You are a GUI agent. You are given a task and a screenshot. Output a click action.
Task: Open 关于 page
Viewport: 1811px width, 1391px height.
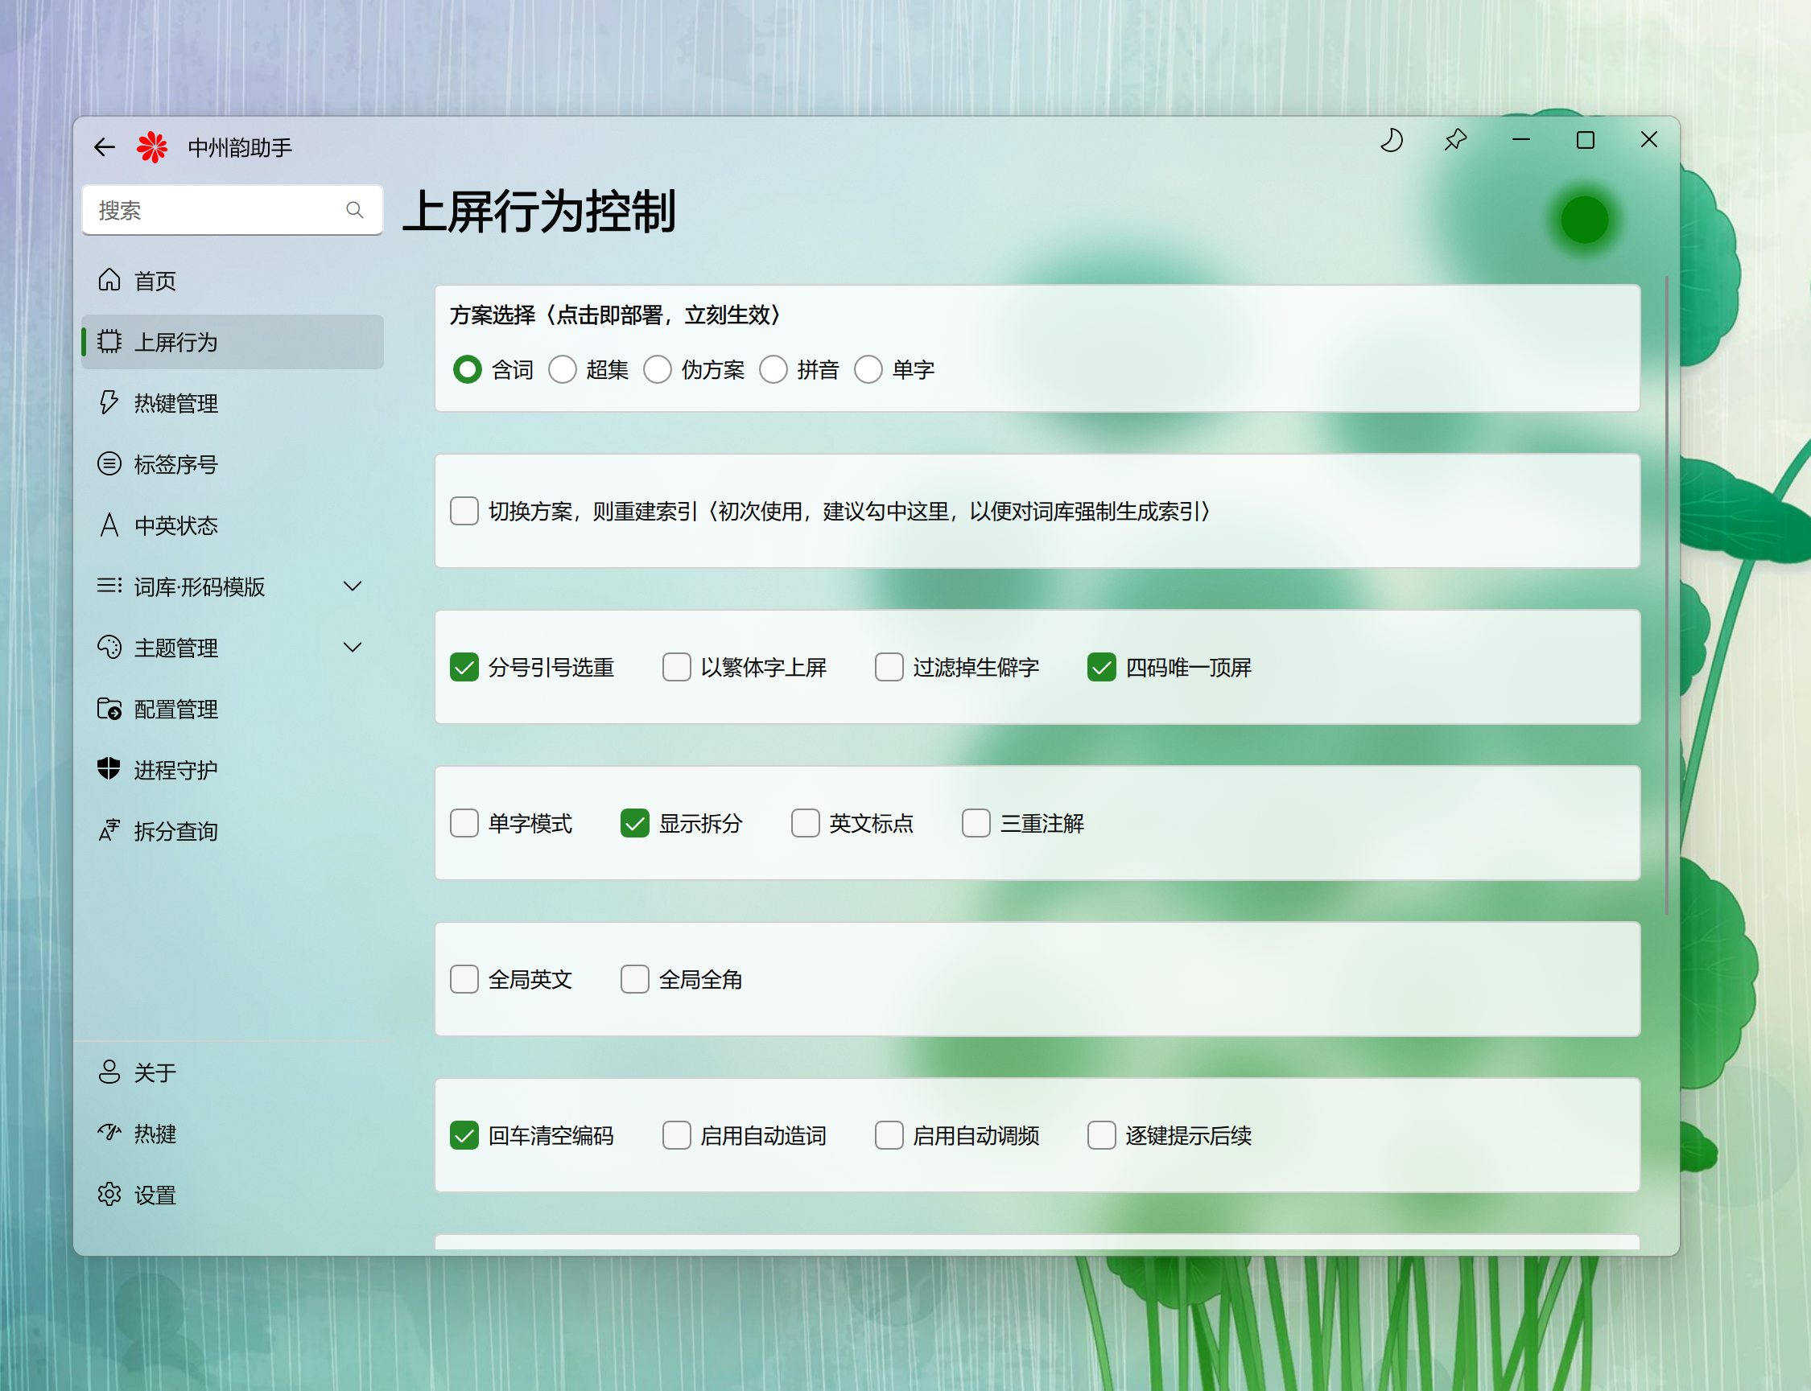(x=155, y=1072)
